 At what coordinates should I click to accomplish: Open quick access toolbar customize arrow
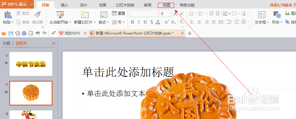tap(53, 33)
